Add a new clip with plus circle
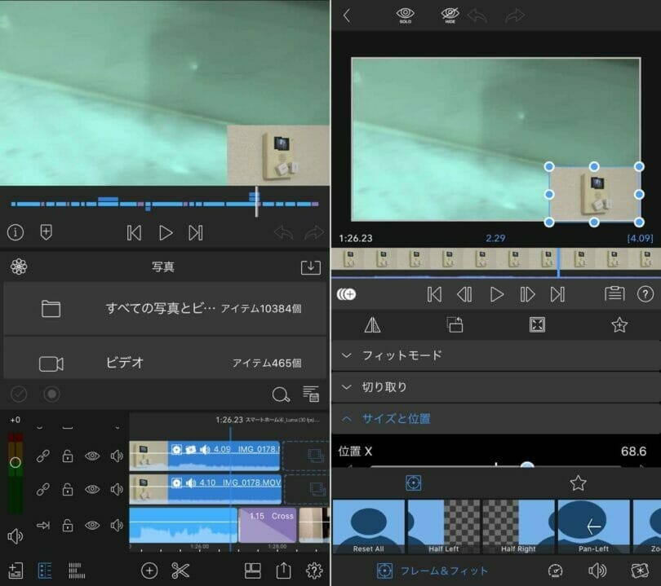This screenshot has height=586, width=661. (x=149, y=571)
